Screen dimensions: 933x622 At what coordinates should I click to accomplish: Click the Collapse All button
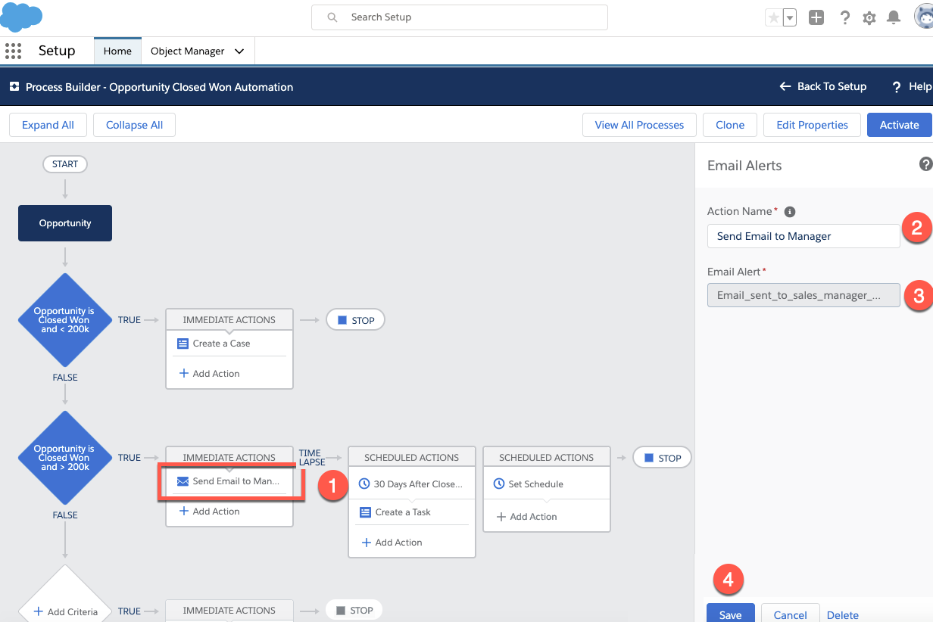[134, 125]
